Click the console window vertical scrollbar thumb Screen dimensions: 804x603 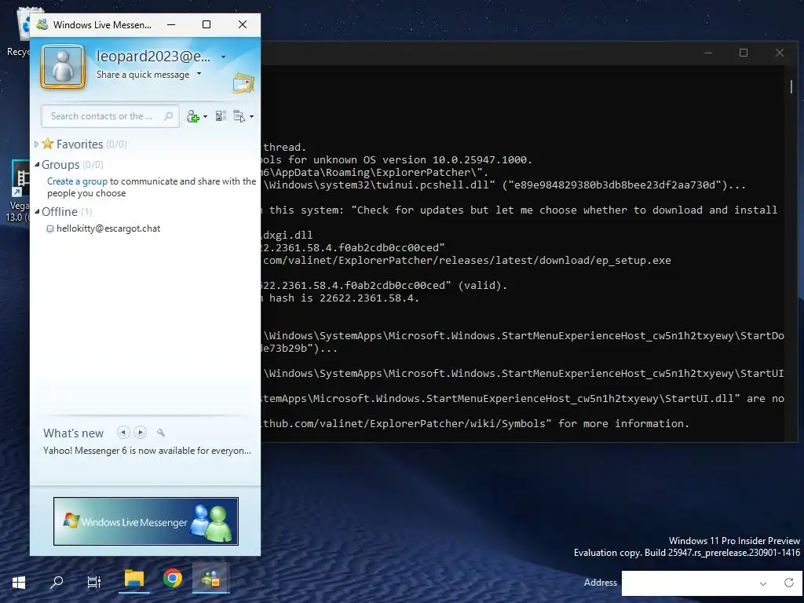[791, 86]
